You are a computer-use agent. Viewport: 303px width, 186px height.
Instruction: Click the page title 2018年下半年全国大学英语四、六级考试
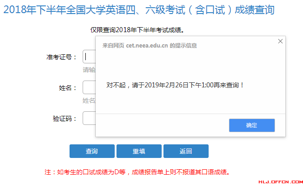139,10
